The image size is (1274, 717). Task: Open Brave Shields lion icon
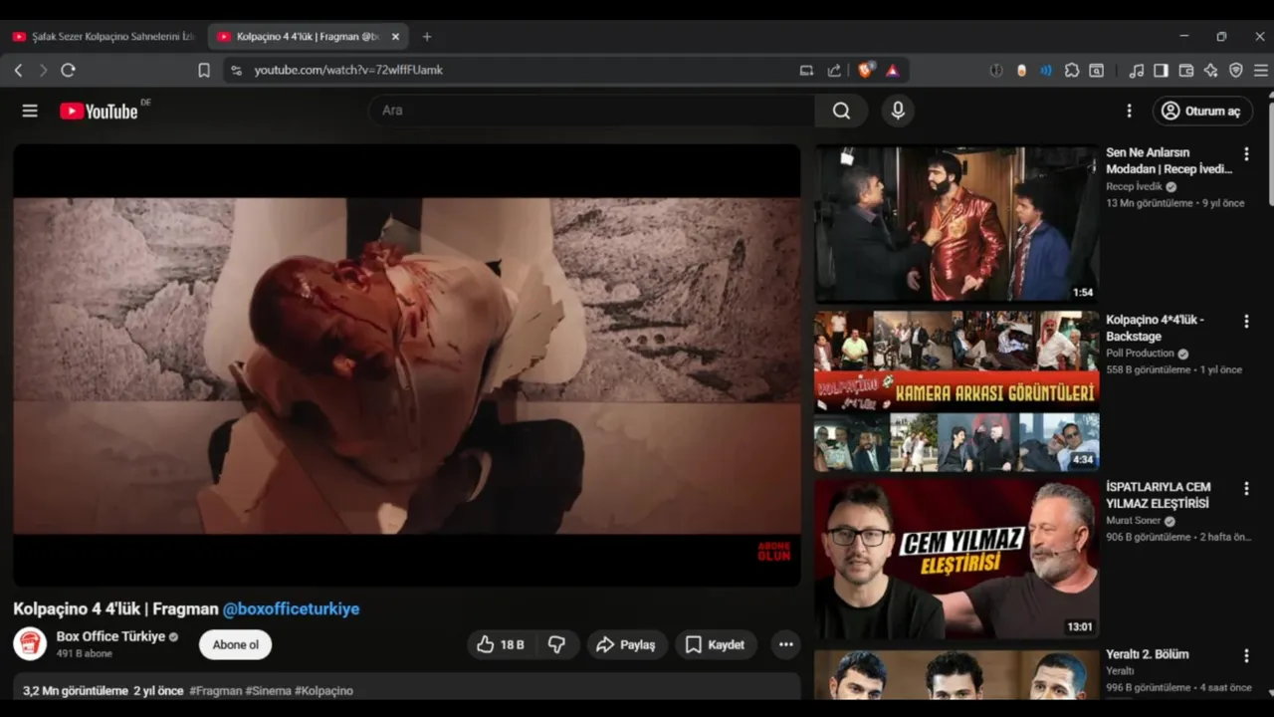(x=865, y=70)
